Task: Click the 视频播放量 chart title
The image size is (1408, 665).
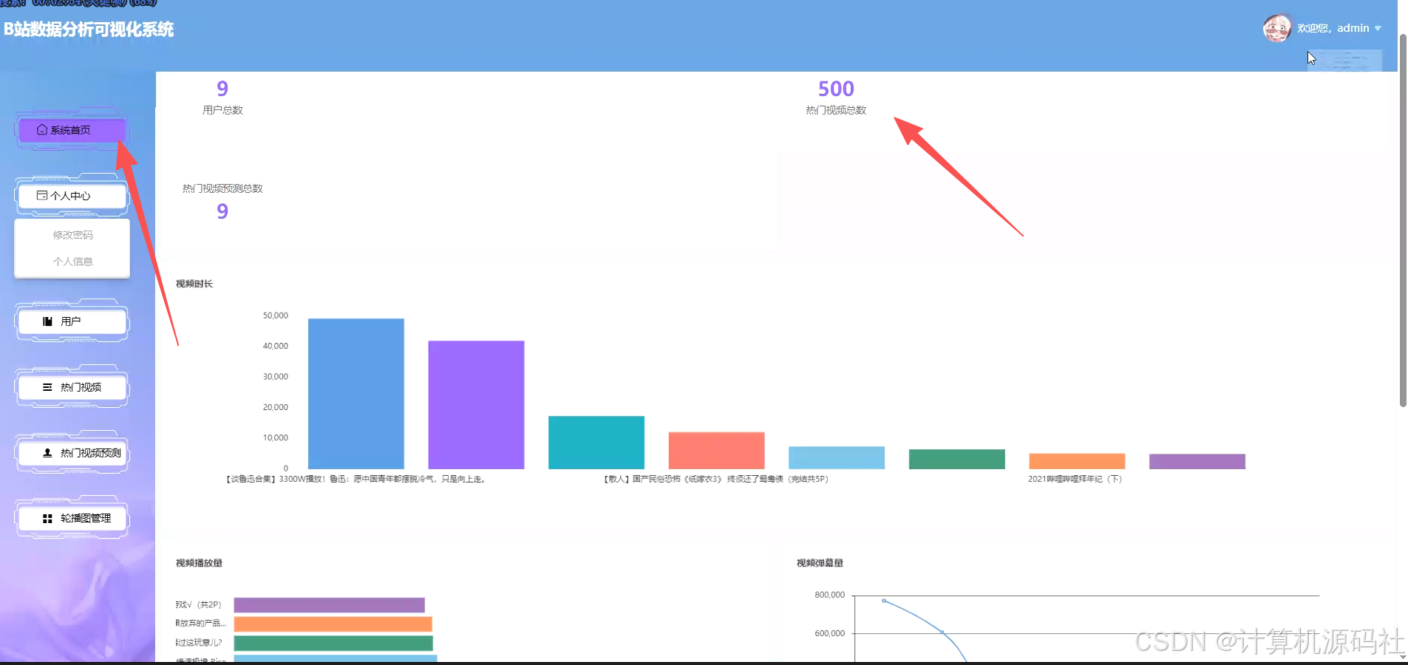Action: 199,563
